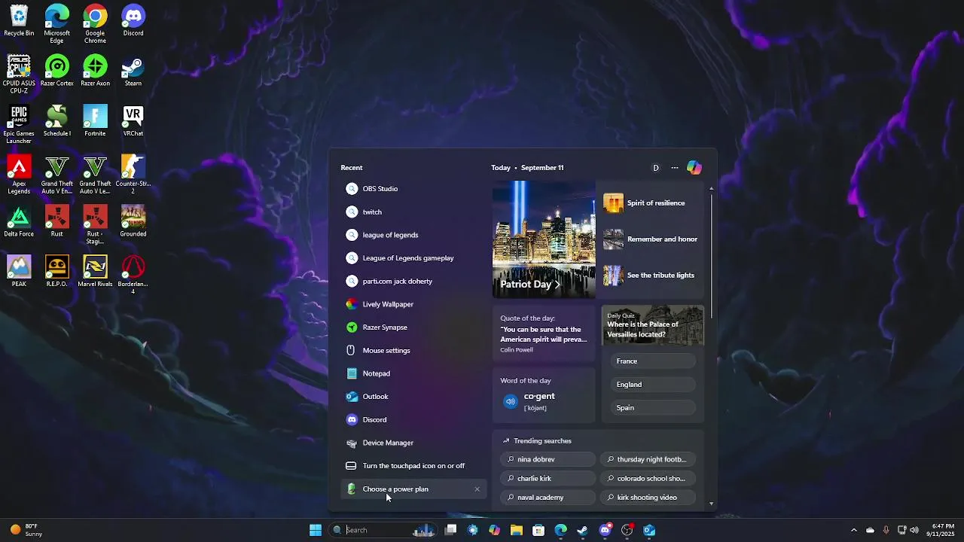The height and width of the screenshot is (542, 964).
Task: Select the Apex Legends desktop icon
Action: 19,175
